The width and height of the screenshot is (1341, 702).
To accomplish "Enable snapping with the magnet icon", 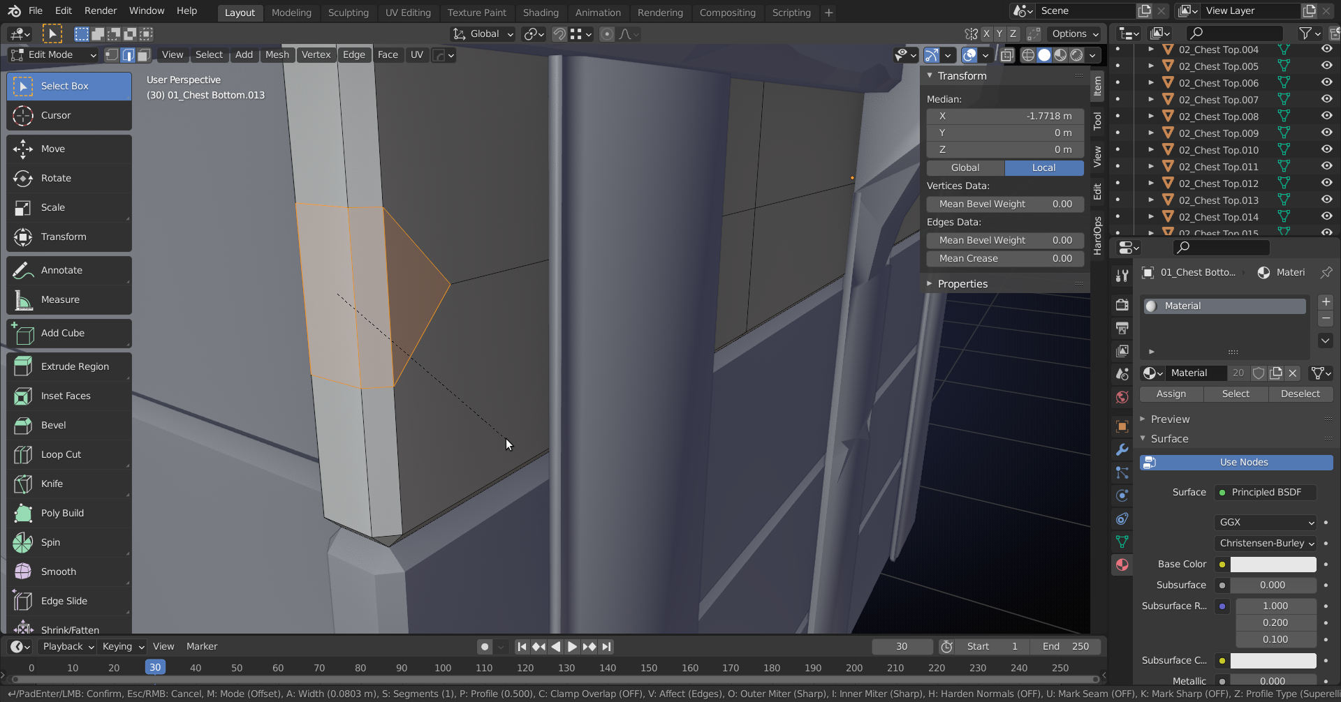I will pyautogui.click(x=559, y=33).
